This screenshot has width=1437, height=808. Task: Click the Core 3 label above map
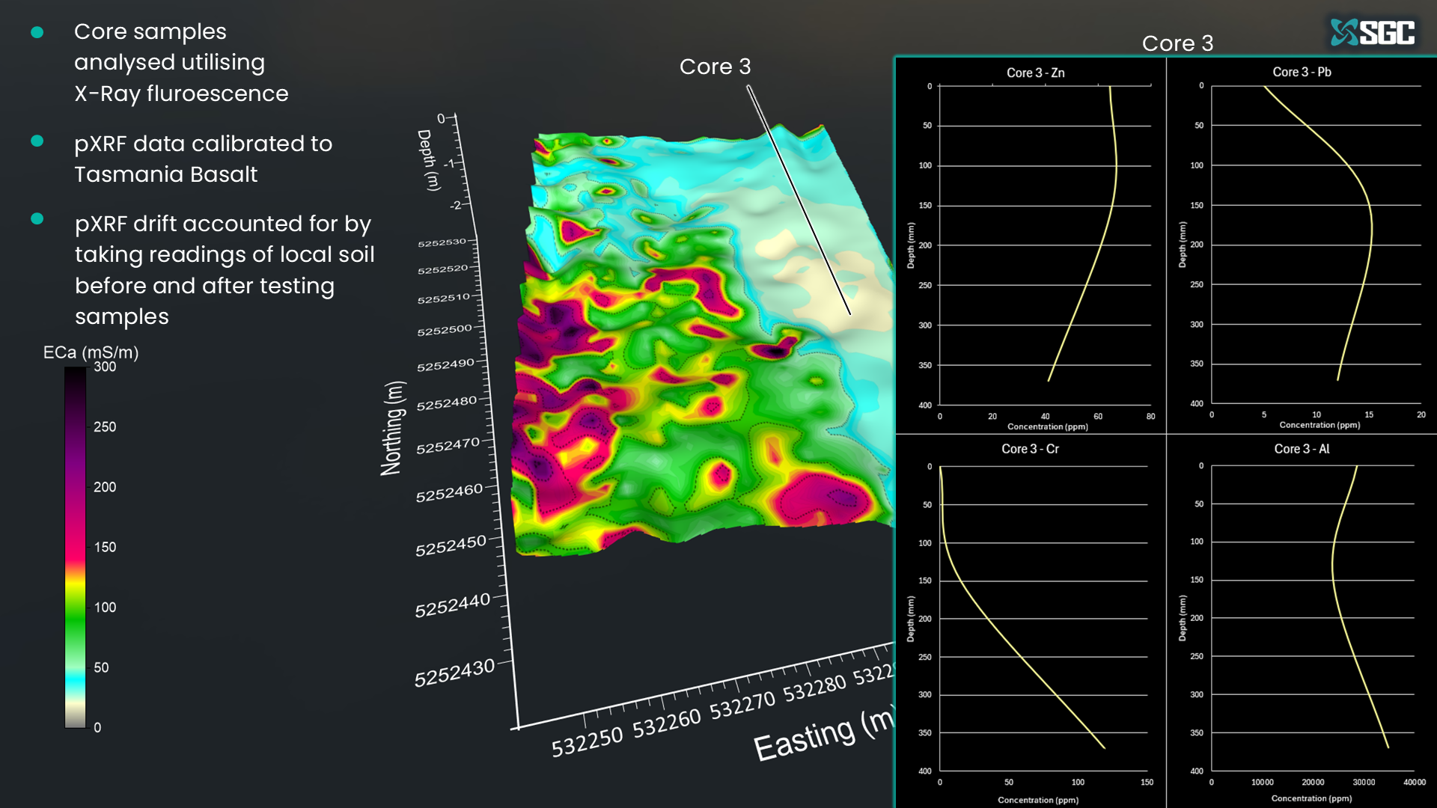715,67
